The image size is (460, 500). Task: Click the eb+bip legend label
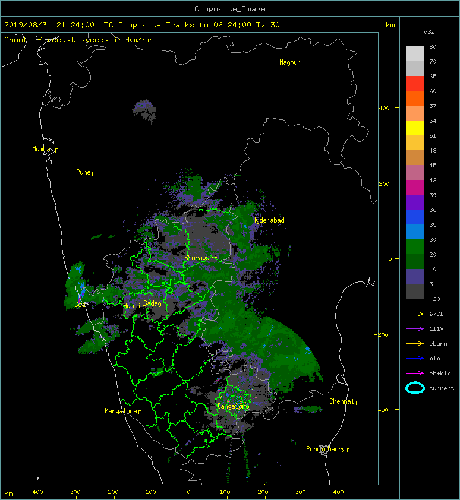pyautogui.click(x=440, y=374)
